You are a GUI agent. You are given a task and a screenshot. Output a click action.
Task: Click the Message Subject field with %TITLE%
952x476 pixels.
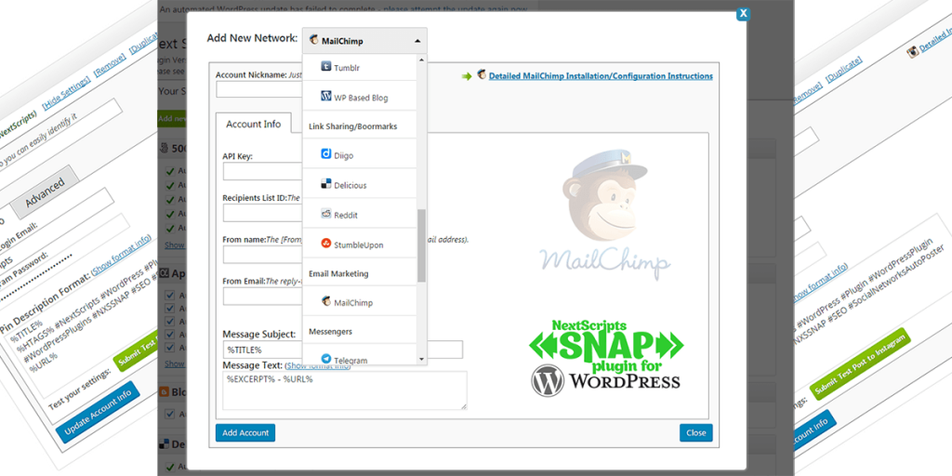tap(342, 350)
